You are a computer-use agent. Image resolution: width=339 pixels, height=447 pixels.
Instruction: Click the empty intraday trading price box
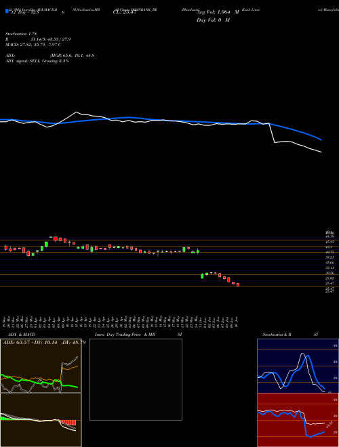point(136,379)
